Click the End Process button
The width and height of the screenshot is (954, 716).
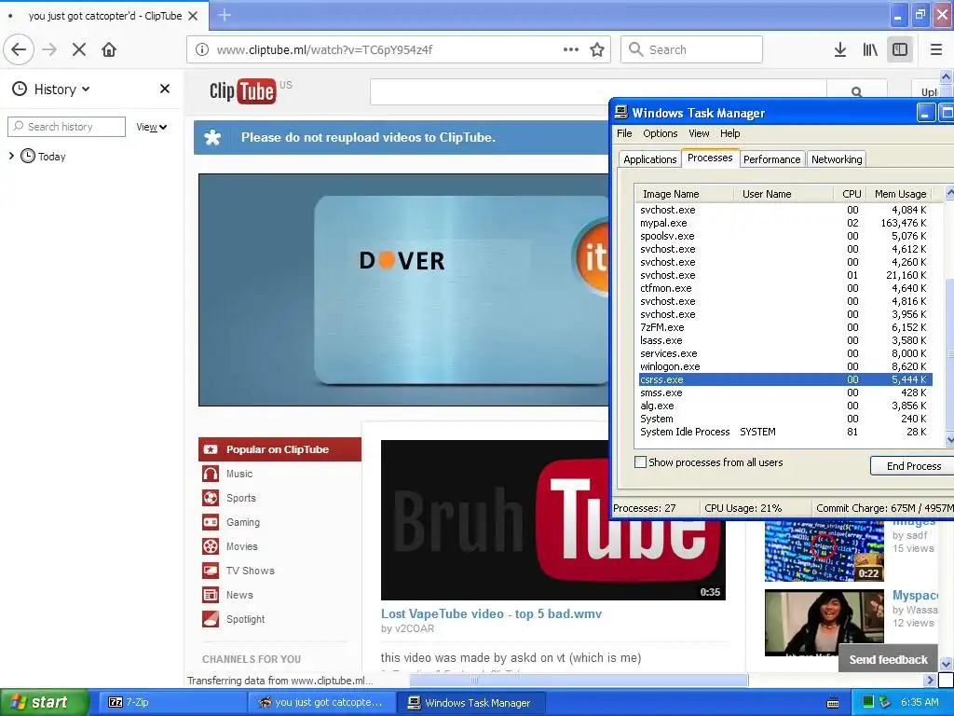(913, 466)
